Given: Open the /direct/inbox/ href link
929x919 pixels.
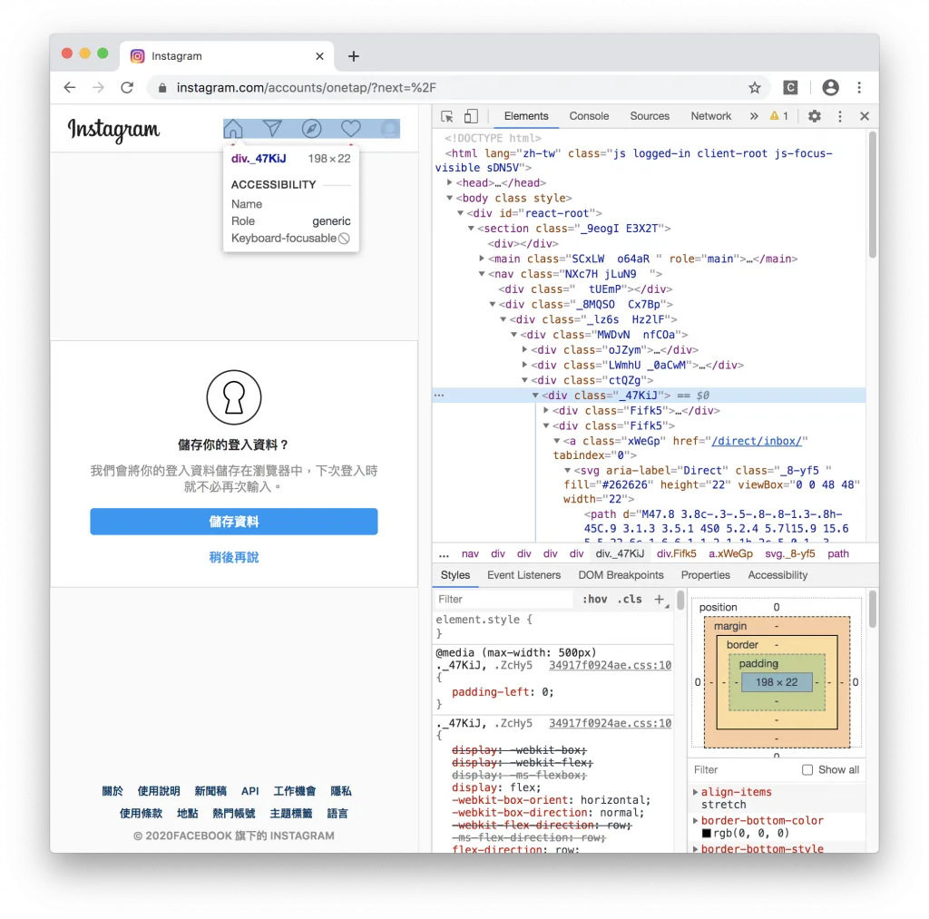Looking at the screenshot, I should point(757,441).
